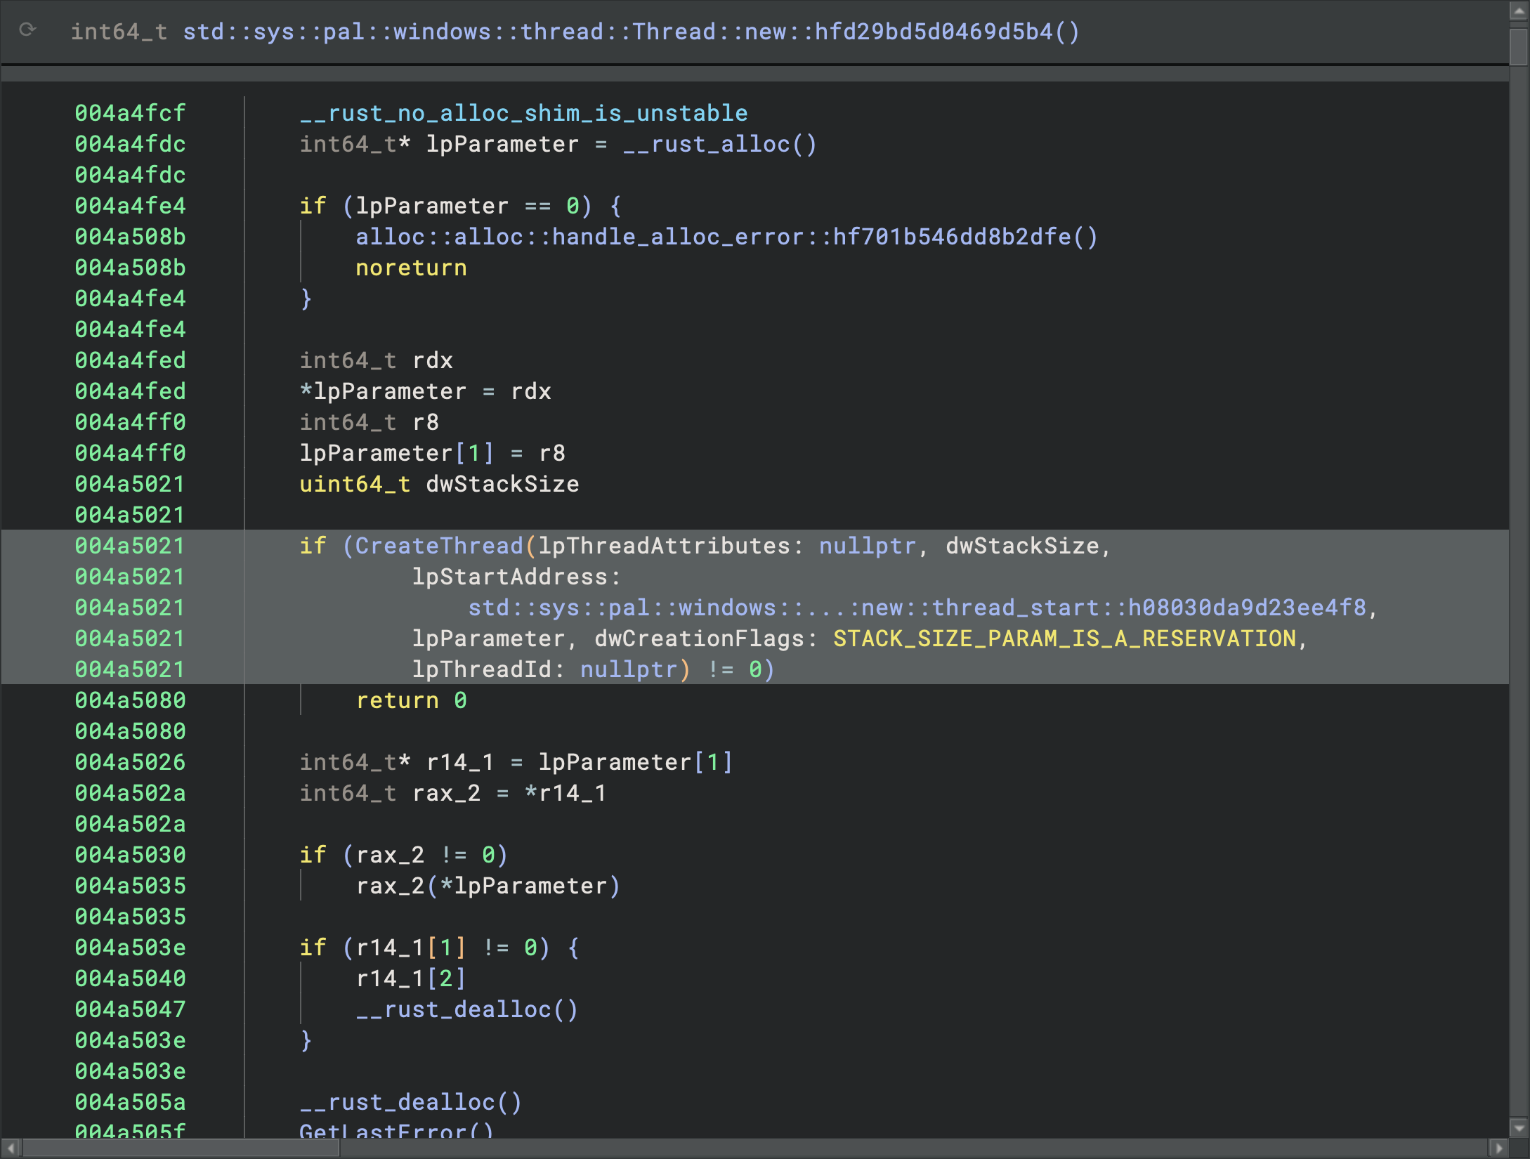Click the uint64_t dwStackSize declaration
The height and width of the screenshot is (1159, 1530).
pyautogui.click(x=439, y=484)
